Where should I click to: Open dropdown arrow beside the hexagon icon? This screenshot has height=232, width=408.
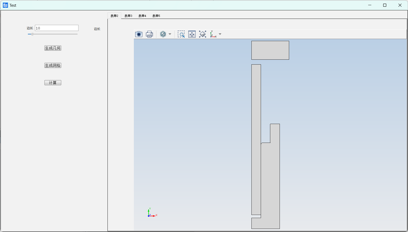pyautogui.click(x=170, y=34)
